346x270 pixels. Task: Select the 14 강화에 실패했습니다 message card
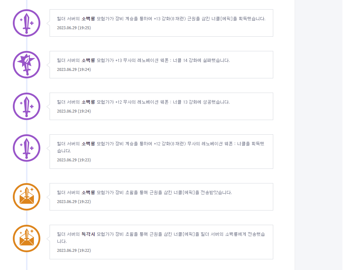pyautogui.click(x=161, y=64)
